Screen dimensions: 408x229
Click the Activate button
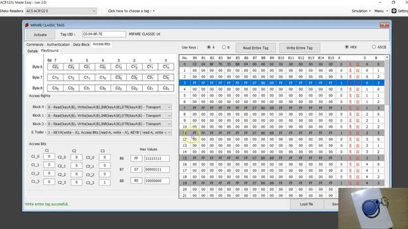[40, 34]
